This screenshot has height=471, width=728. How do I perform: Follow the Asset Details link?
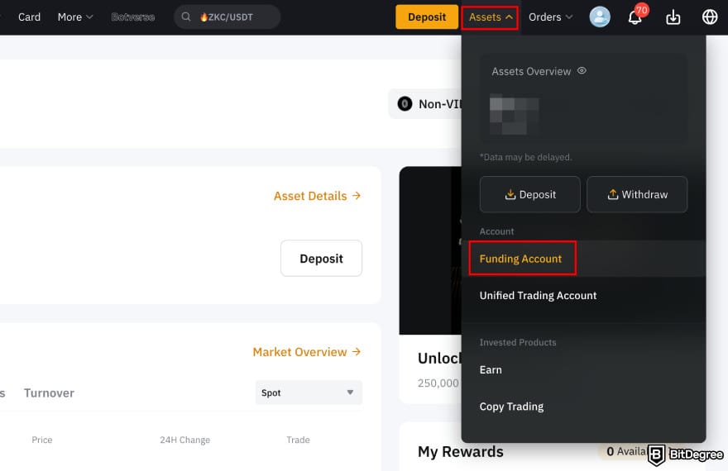click(317, 196)
